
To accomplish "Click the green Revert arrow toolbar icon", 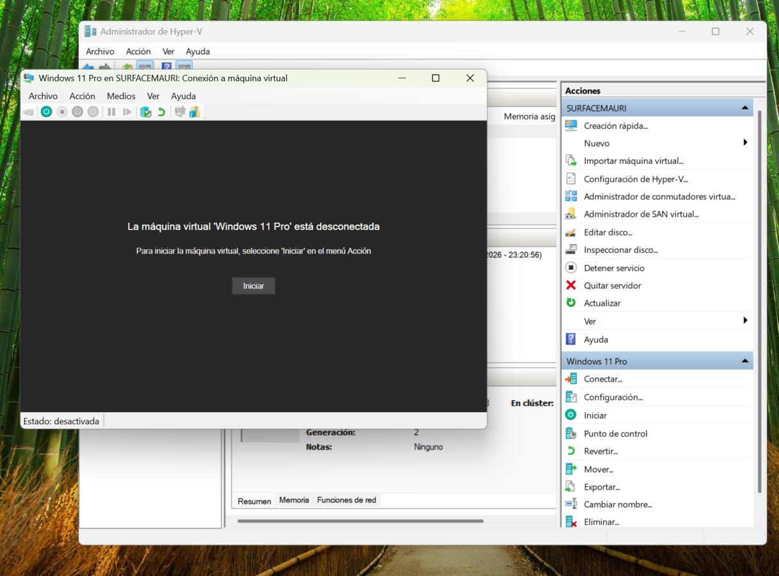I will pos(161,112).
